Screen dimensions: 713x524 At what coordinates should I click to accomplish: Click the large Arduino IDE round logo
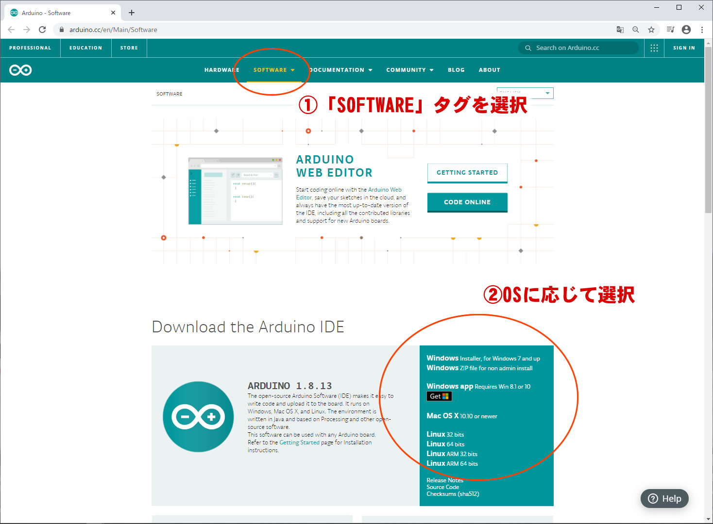[198, 417]
